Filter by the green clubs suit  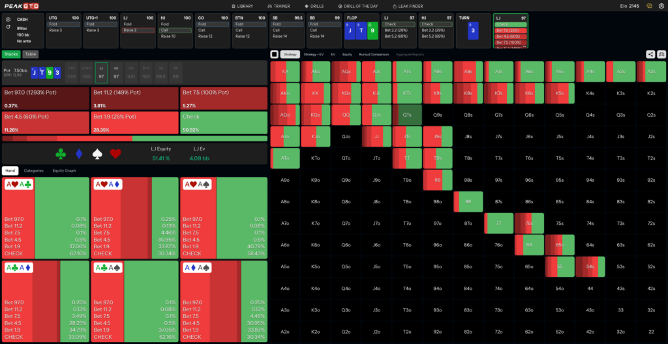pyautogui.click(x=61, y=154)
